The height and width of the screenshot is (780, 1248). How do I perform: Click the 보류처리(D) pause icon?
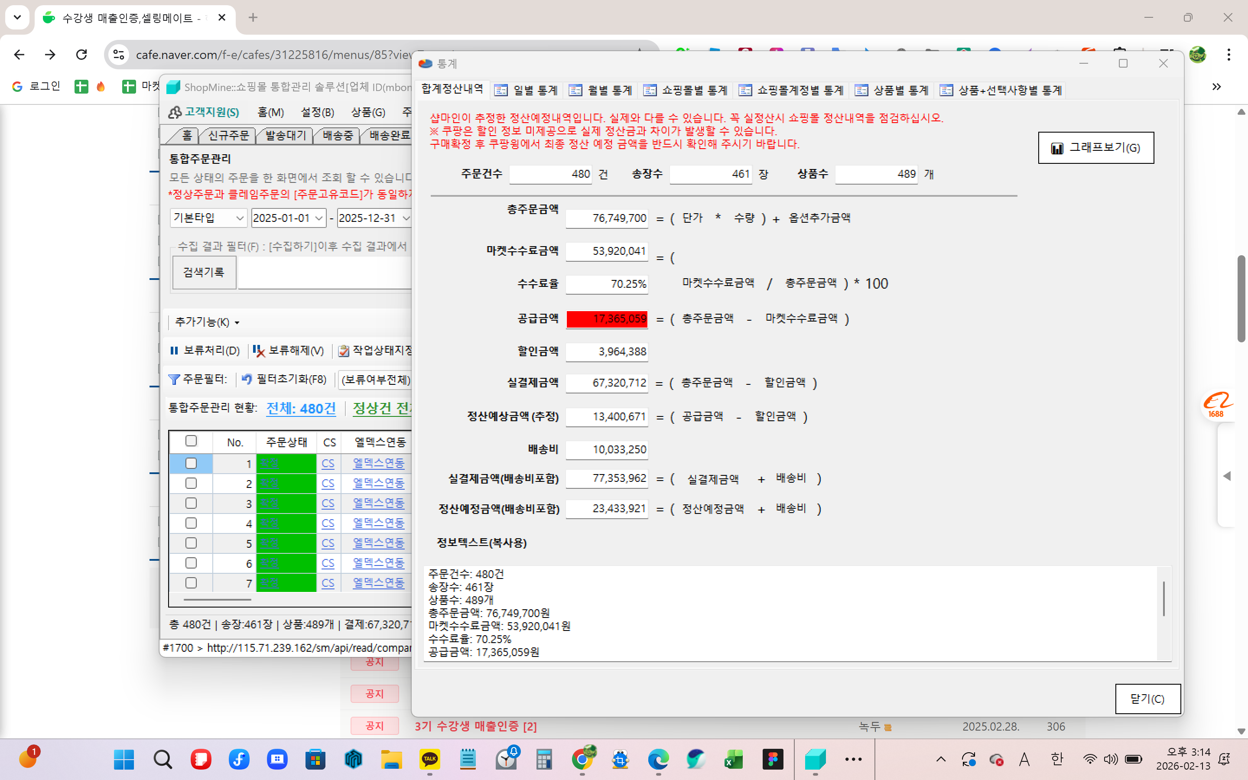[174, 351]
